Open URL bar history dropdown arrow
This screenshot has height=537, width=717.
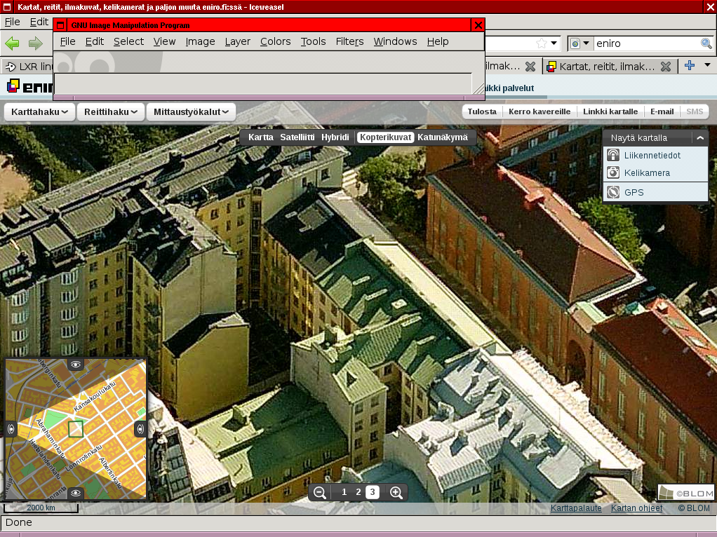(x=554, y=43)
